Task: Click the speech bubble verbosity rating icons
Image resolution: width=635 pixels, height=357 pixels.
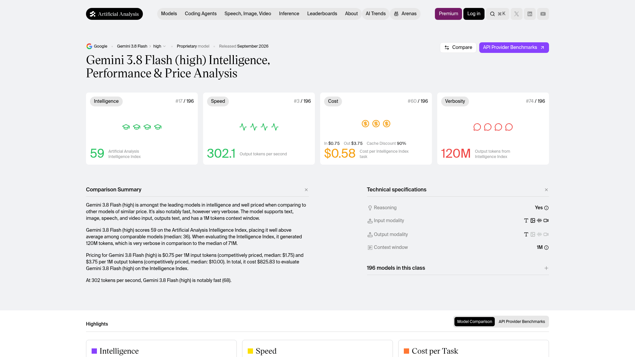Action: [493, 127]
